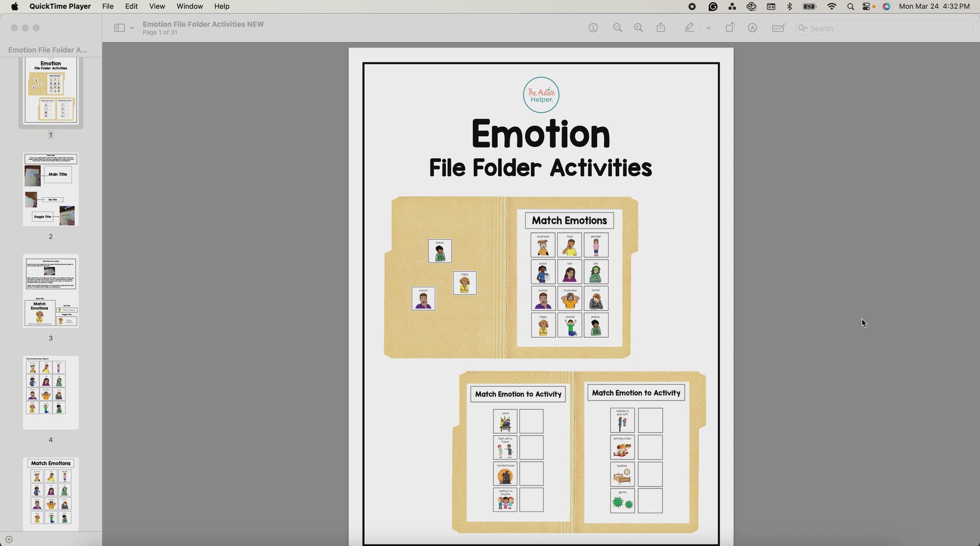Screen dimensions: 980x546
Task: Open the document Inspector info icon
Action: (593, 28)
